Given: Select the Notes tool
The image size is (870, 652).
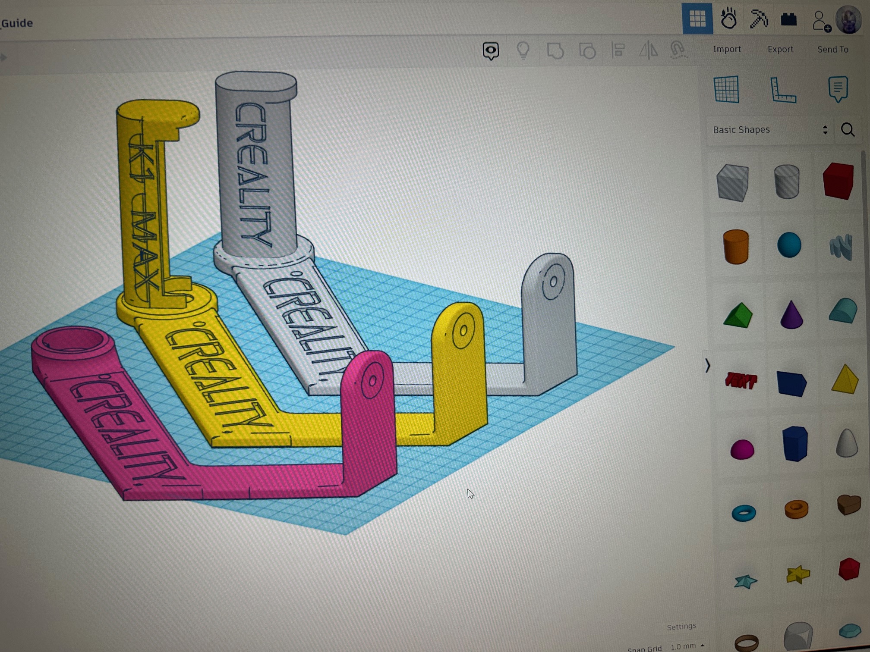Looking at the screenshot, I should 838,89.
